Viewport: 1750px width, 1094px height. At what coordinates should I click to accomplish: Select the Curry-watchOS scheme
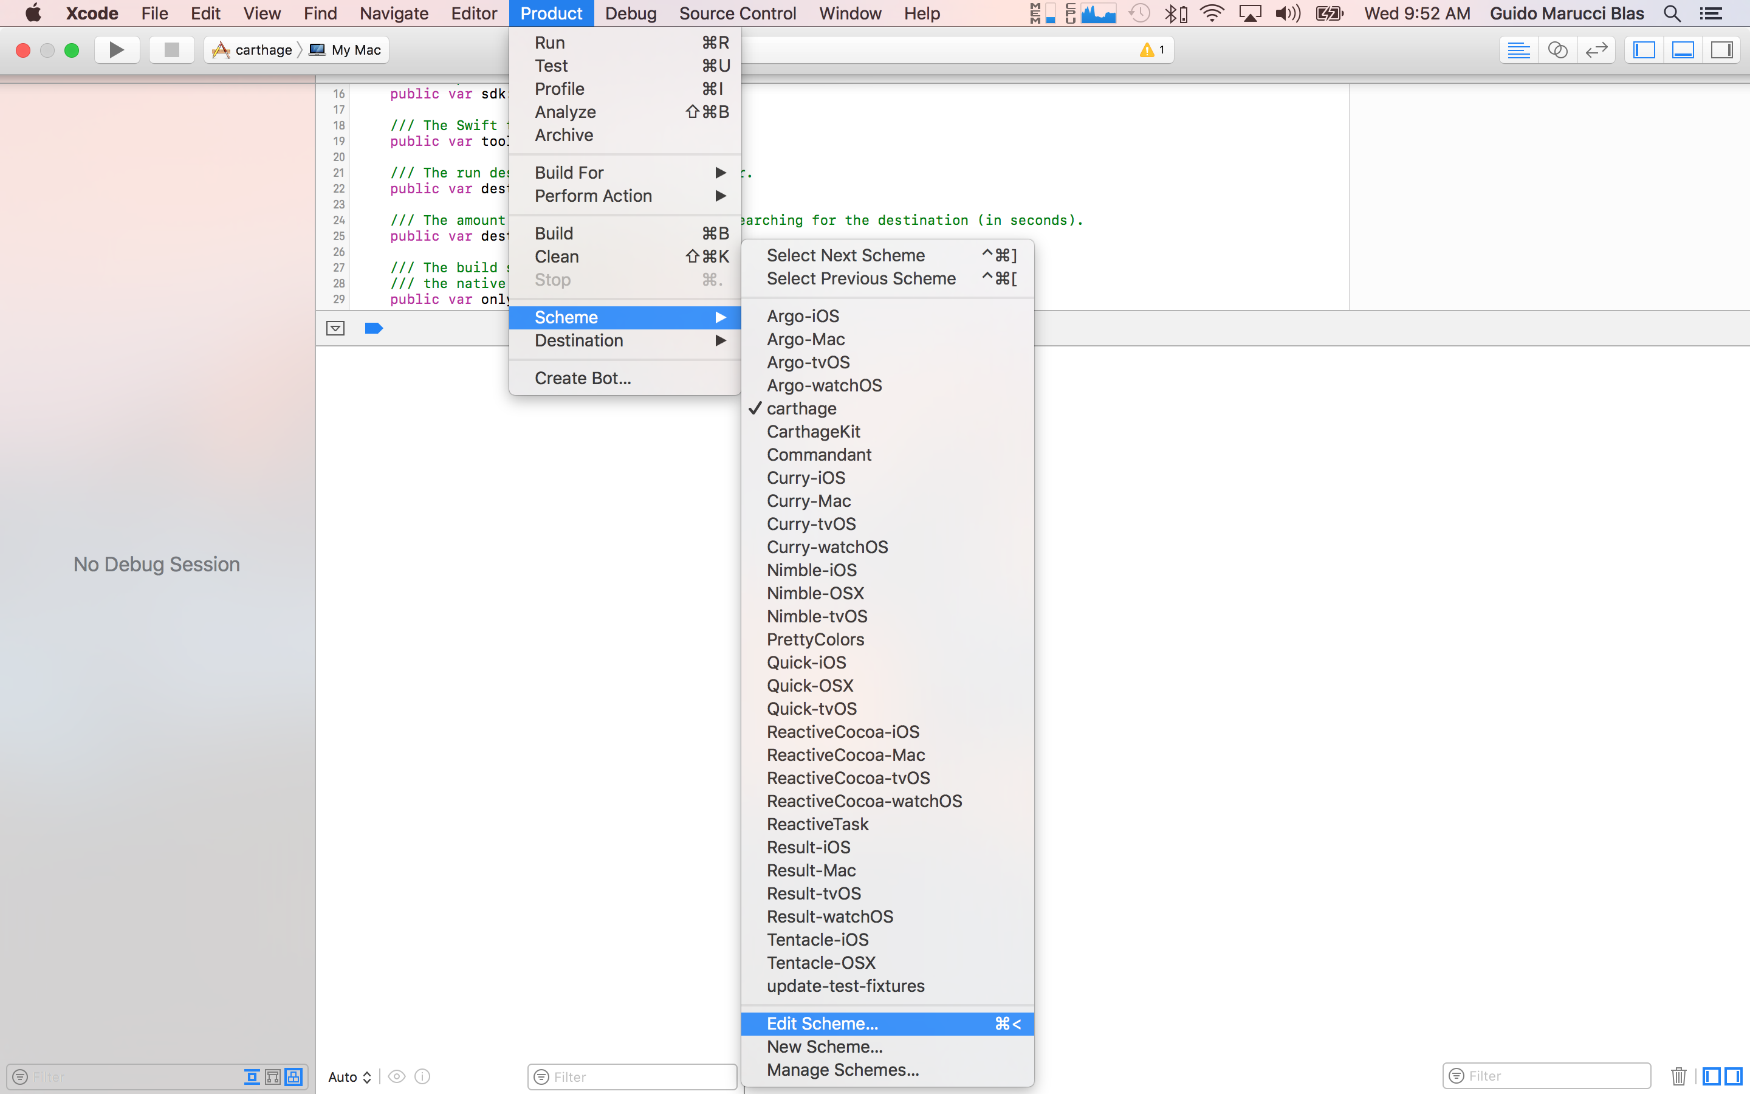887,547
